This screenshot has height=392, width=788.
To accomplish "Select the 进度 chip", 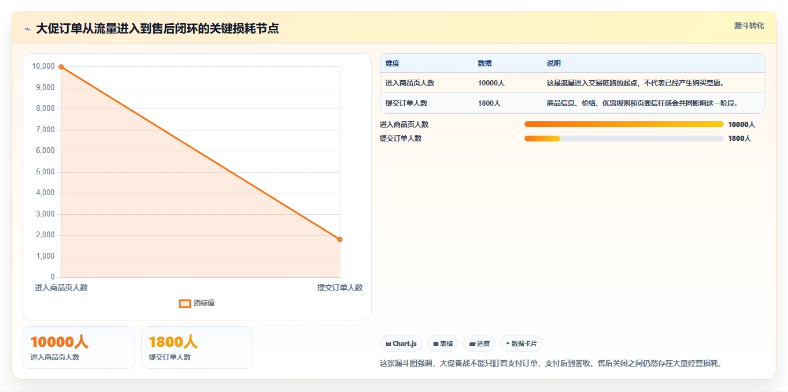I will (x=479, y=344).
